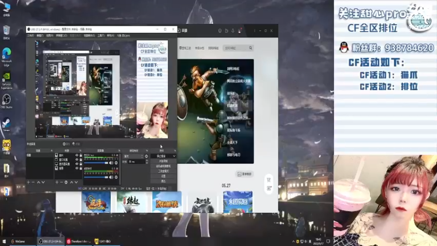Open the GeForce Experience desktop icon

[x=7, y=81]
